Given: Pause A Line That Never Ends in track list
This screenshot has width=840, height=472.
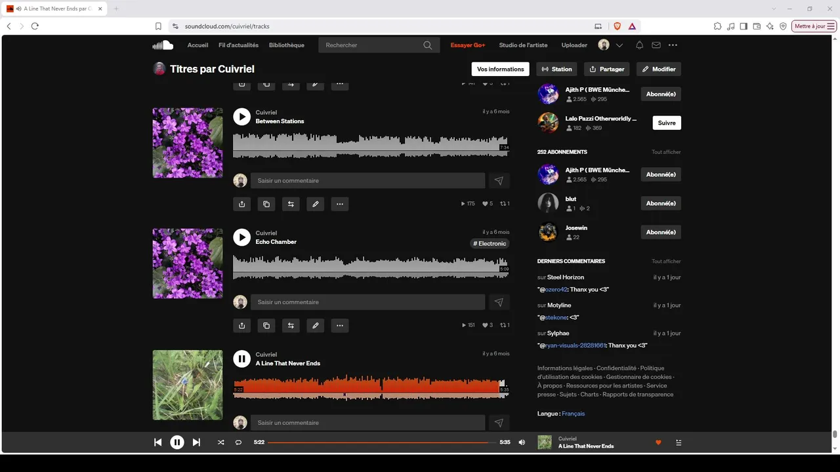Looking at the screenshot, I should coord(242,359).
